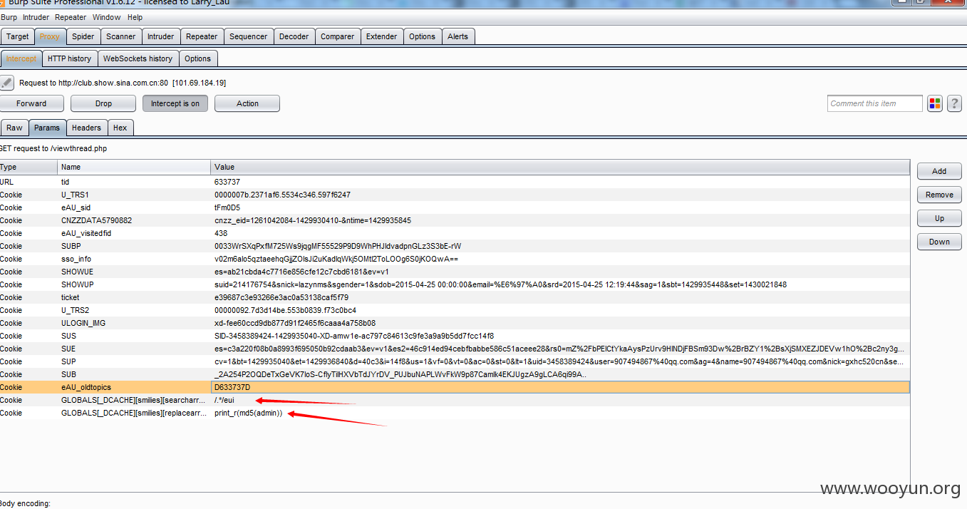Open the Window menu
Image resolution: width=967 pixels, height=509 pixels.
[107, 17]
